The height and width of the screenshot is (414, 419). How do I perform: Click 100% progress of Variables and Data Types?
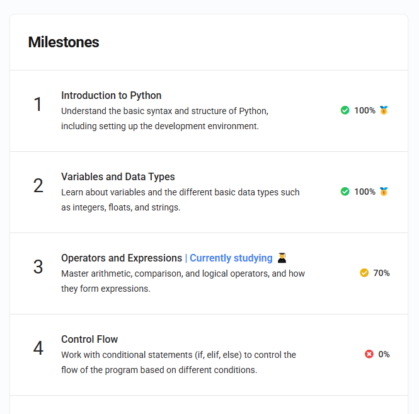point(364,192)
